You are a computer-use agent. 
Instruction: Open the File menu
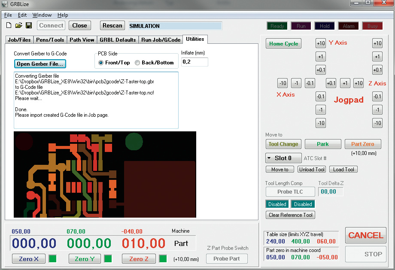[8, 15]
